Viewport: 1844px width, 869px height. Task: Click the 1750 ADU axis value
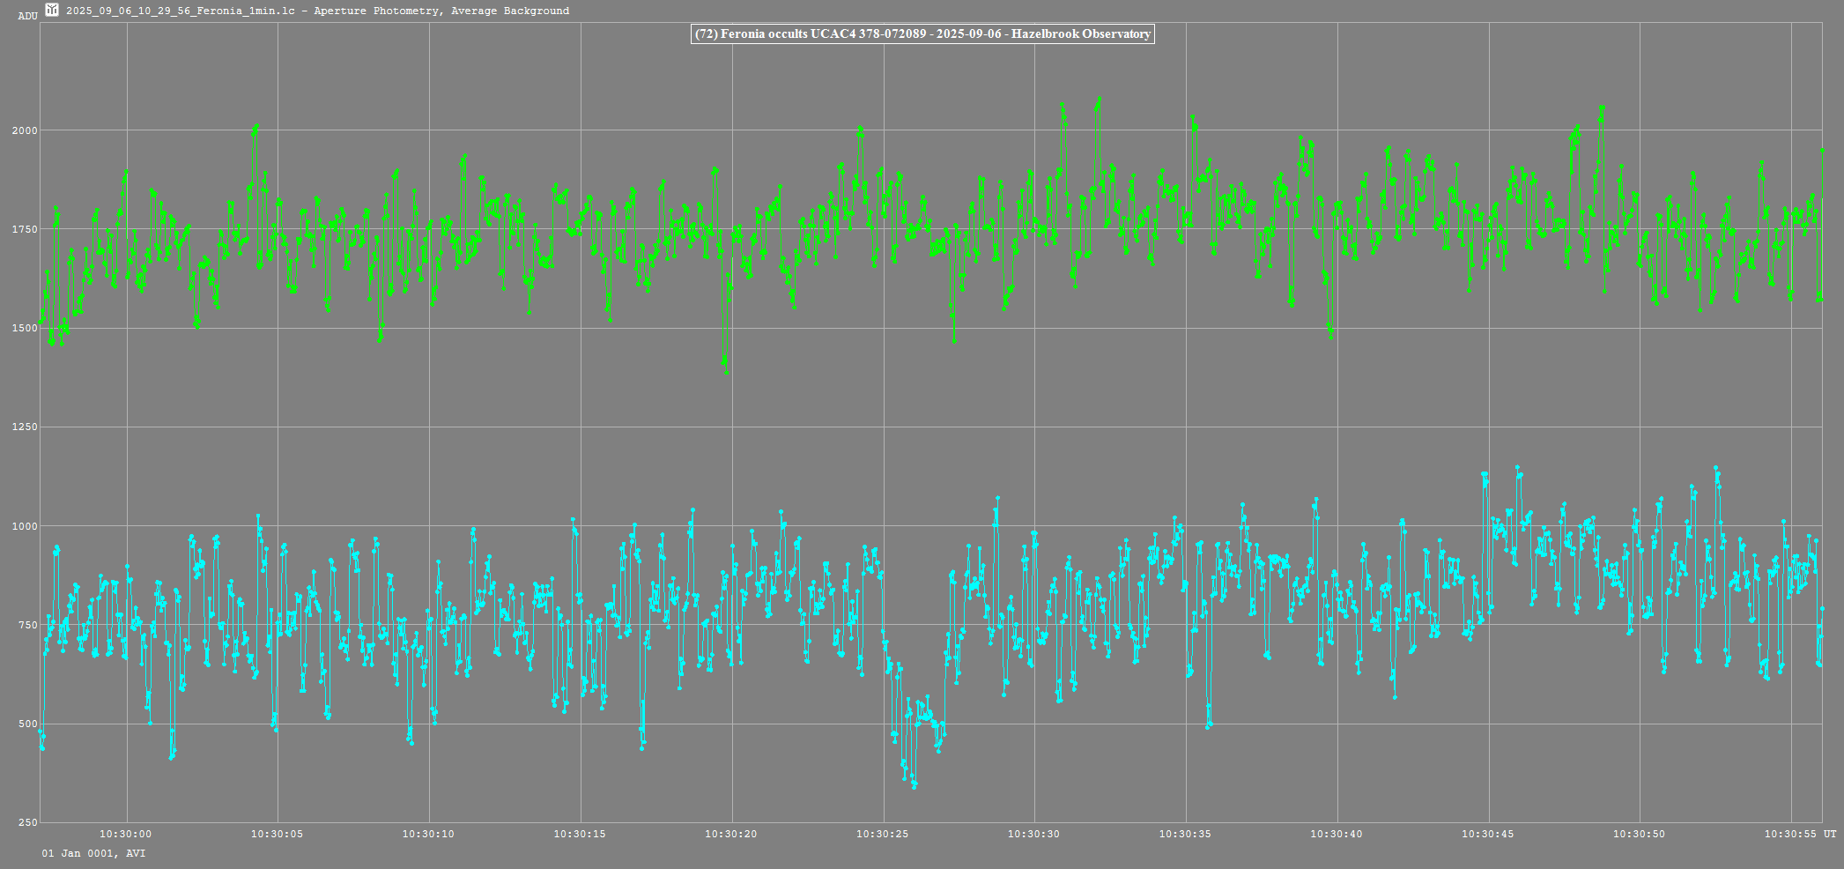(25, 229)
